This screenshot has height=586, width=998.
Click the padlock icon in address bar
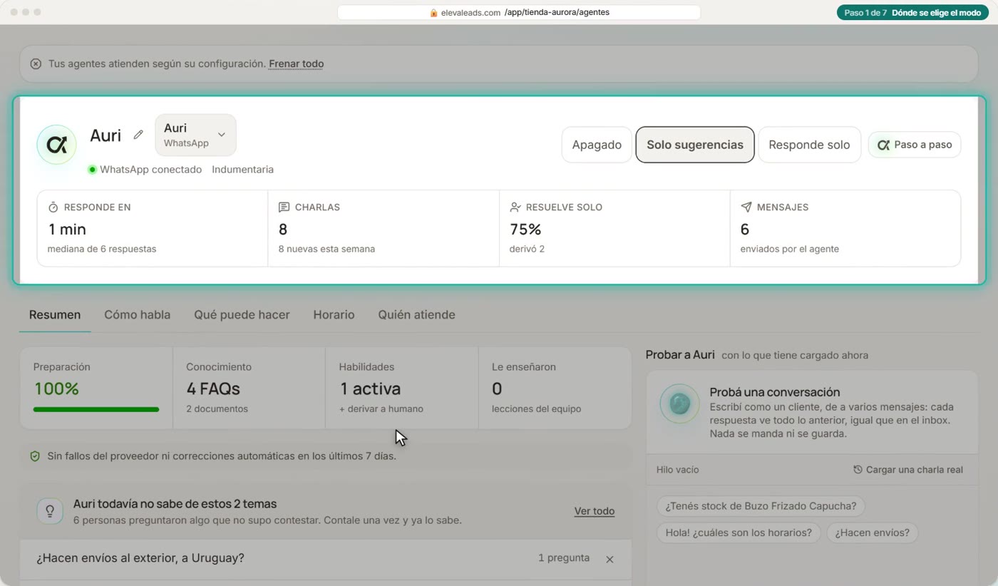pyautogui.click(x=433, y=13)
